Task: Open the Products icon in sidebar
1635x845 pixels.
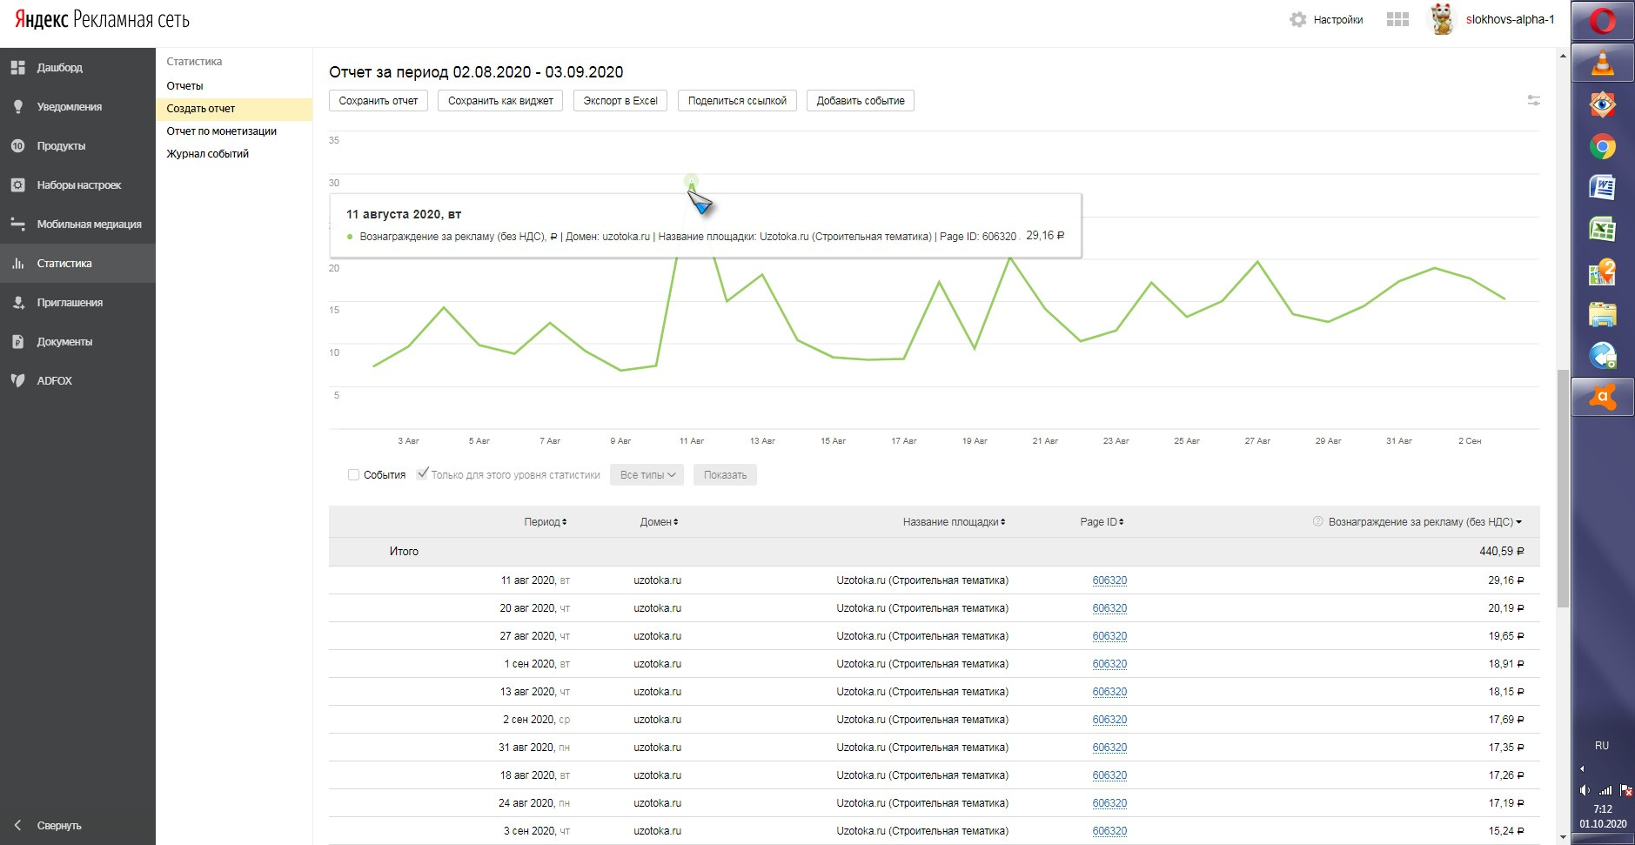Action: (17, 145)
